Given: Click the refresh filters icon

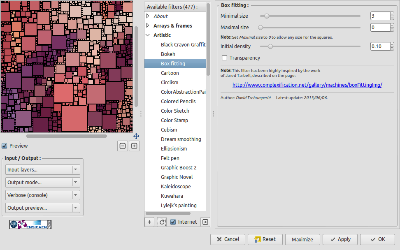Looking at the screenshot, I should 162,222.
